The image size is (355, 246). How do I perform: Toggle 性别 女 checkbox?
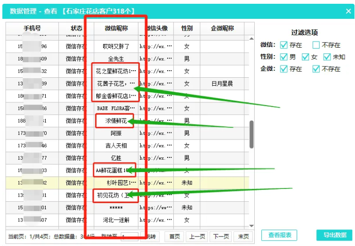[305, 57]
